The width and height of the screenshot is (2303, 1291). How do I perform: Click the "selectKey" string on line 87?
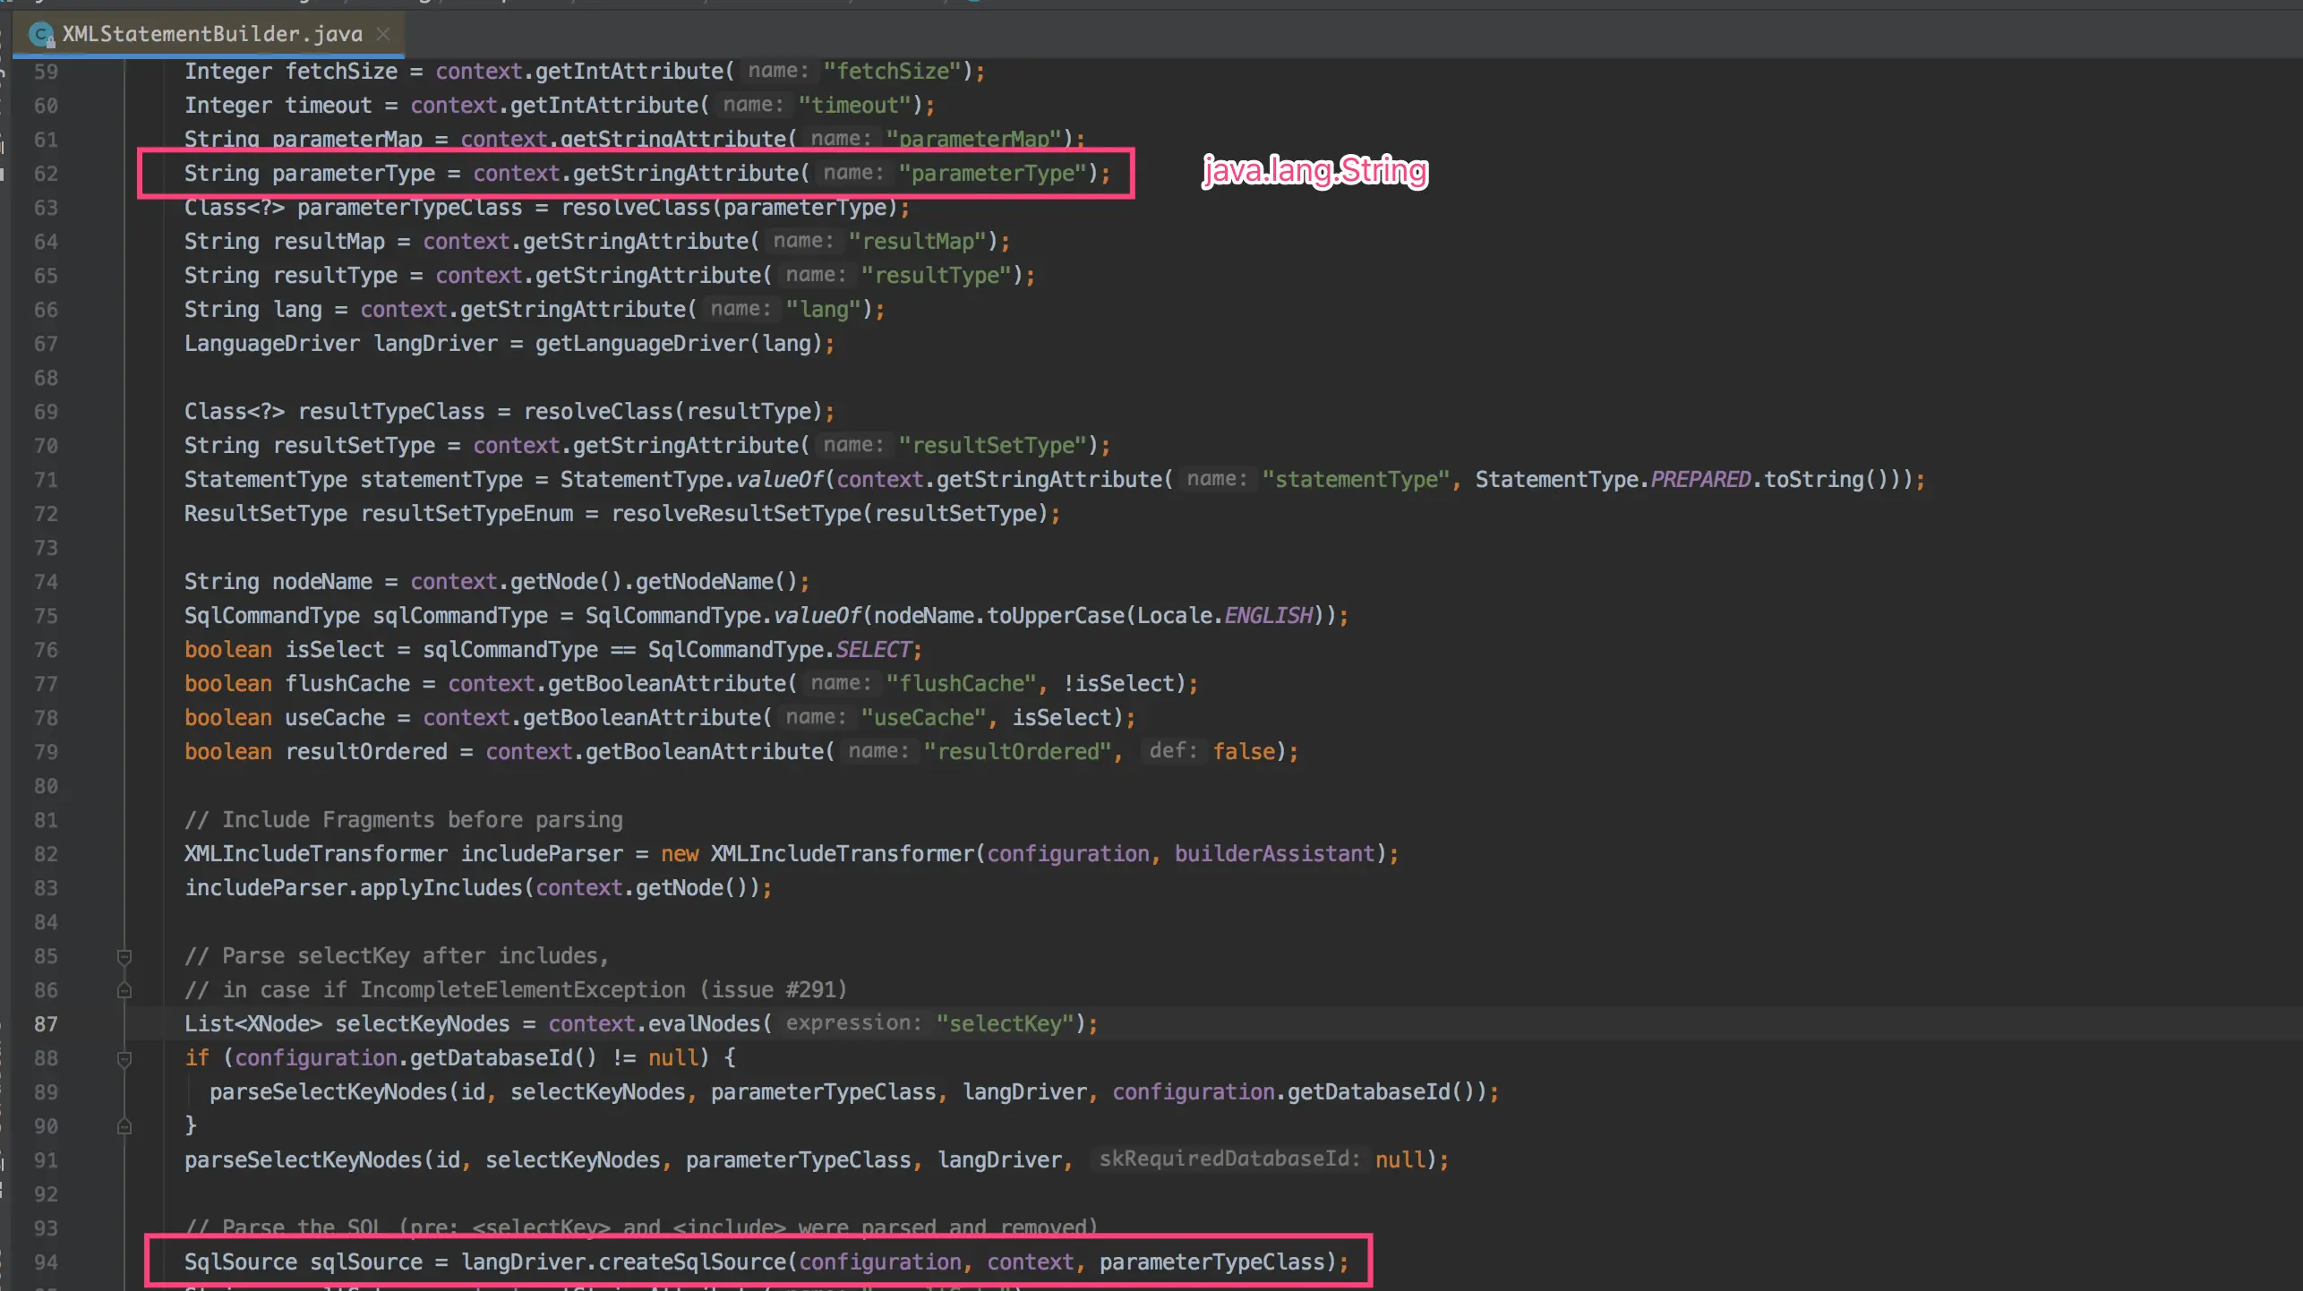point(1004,1024)
